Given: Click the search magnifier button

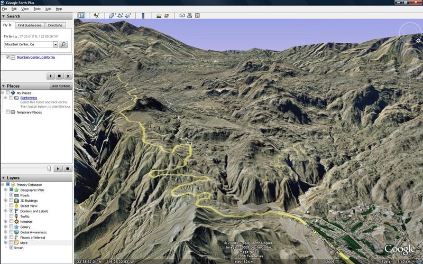Looking at the screenshot, I should coord(63,44).
